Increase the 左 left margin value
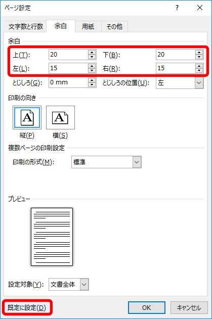Screen dimensions: 212x319 pyautogui.click(x=92, y=66)
